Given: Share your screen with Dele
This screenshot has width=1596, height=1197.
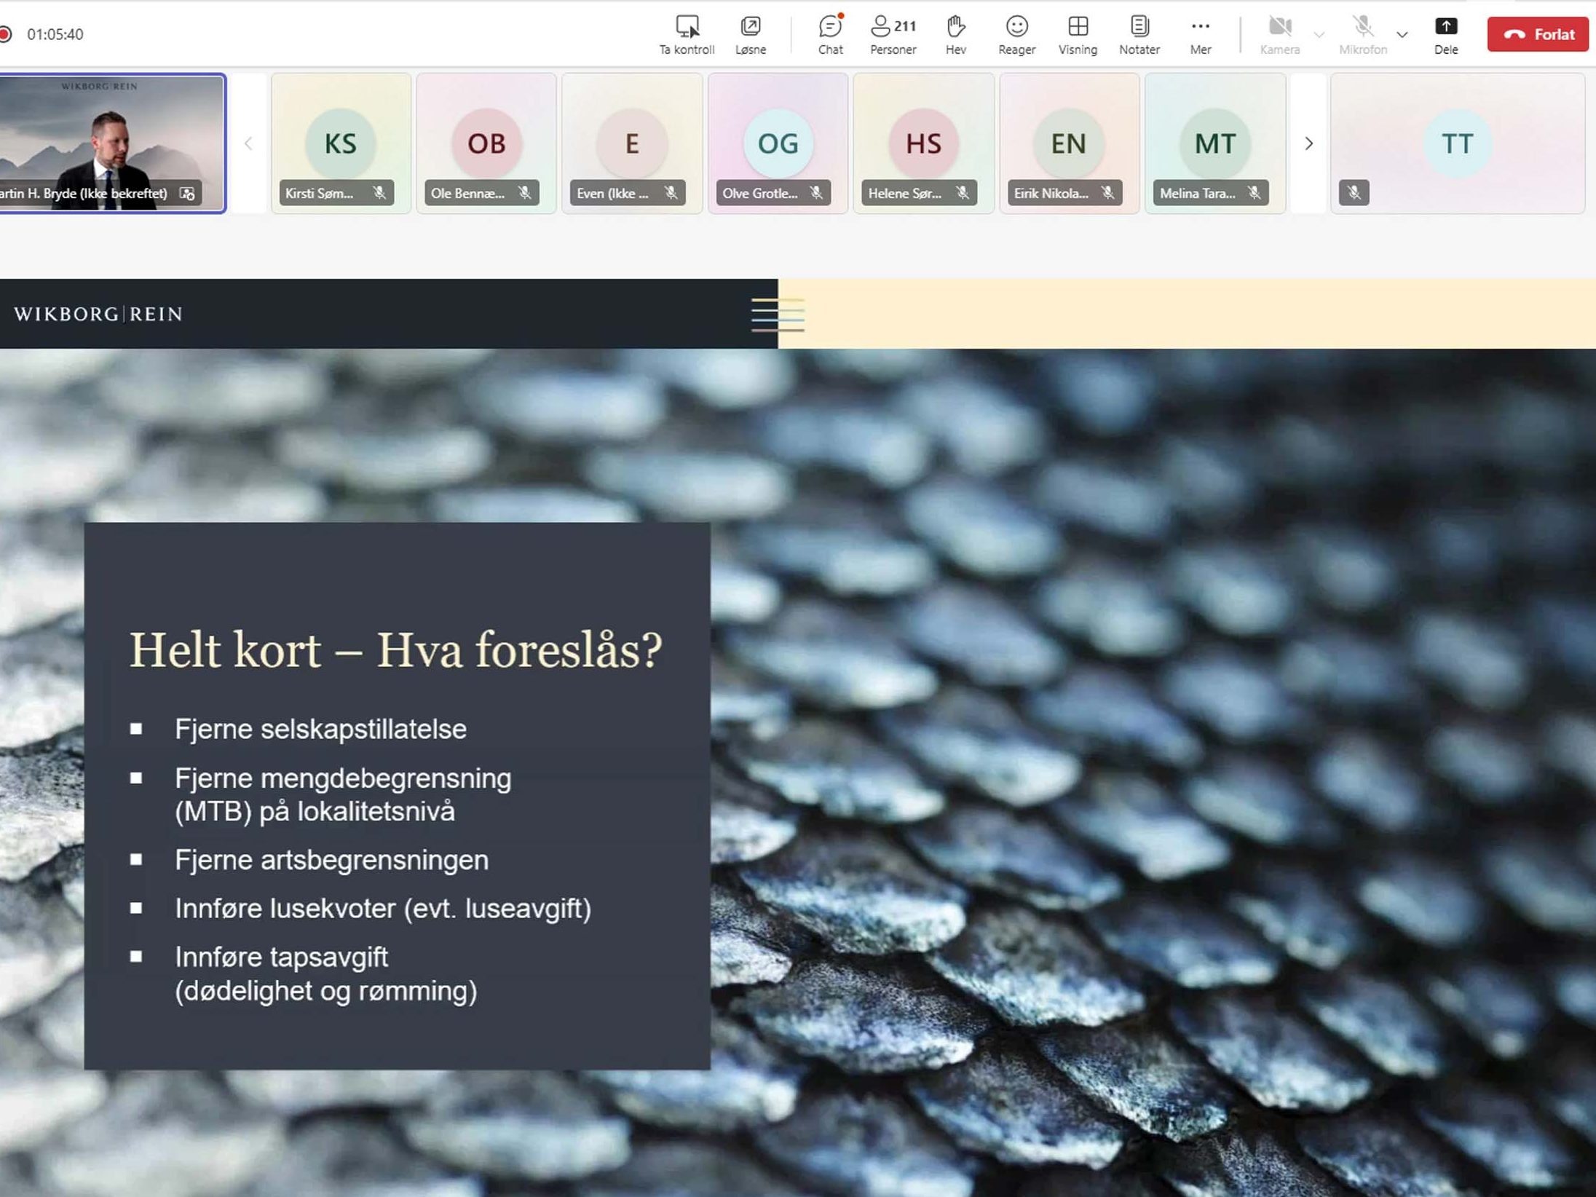Looking at the screenshot, I should 1446,34.
